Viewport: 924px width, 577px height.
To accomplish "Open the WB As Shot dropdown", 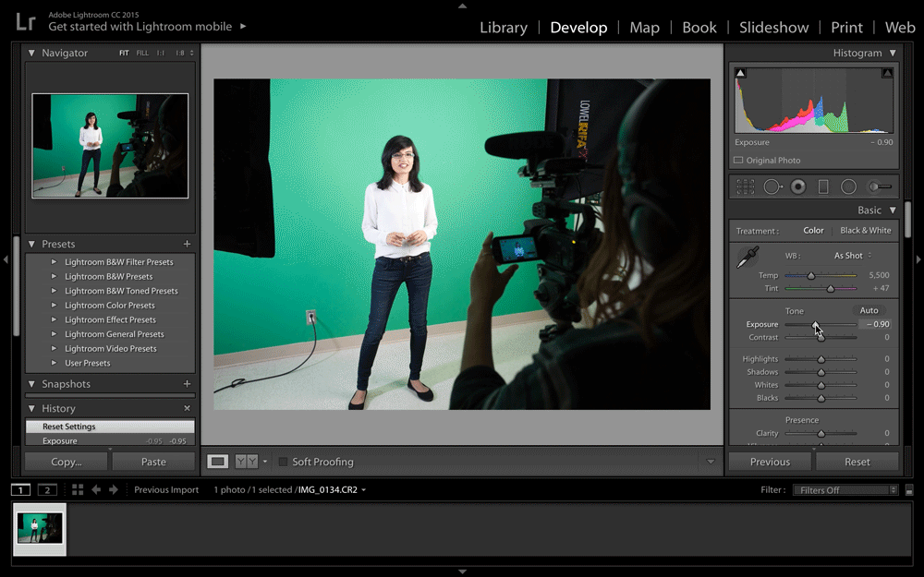I will (x=852, y=256).
